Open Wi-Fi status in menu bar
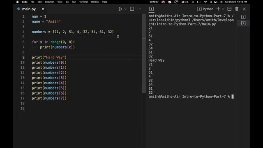263x148 pixels. (x=205, y=2)
